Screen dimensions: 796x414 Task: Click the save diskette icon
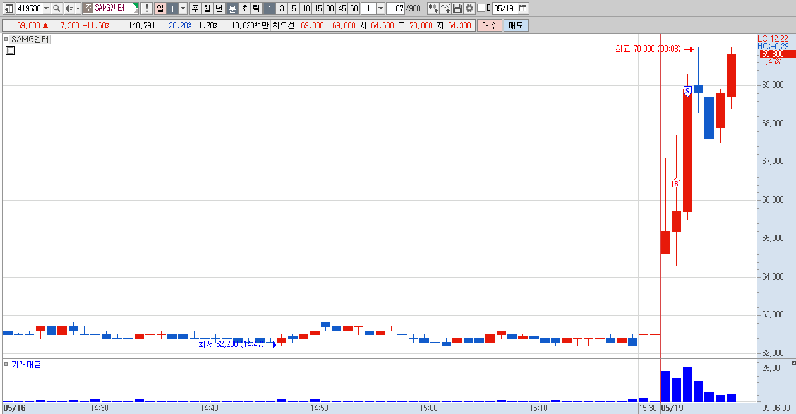tap(457, 8)
